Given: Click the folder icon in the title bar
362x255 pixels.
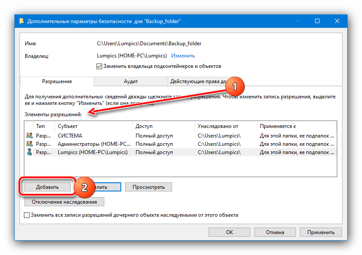Looking at the screenshot, I should click(22, 21).
